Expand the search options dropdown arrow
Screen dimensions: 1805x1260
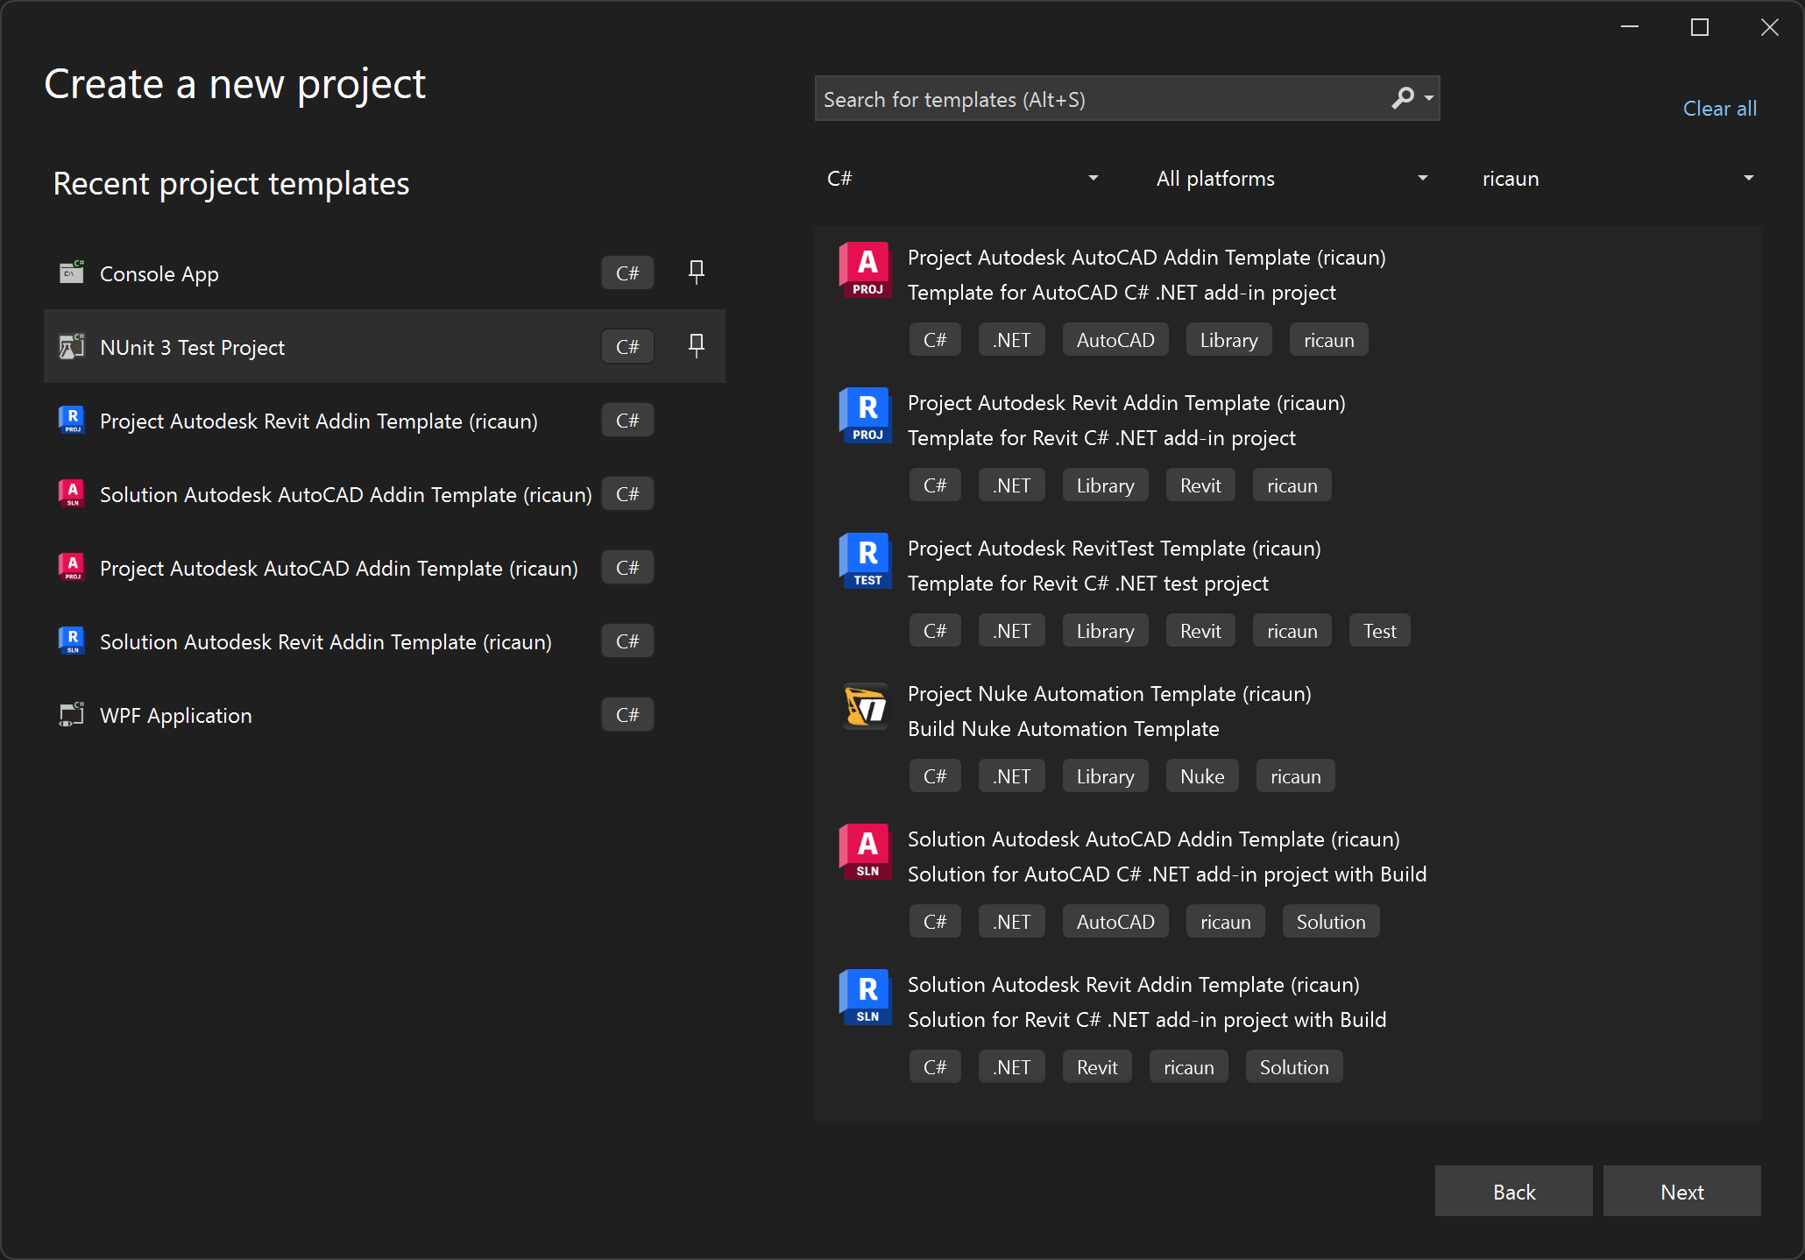[x=1429, y=98]
